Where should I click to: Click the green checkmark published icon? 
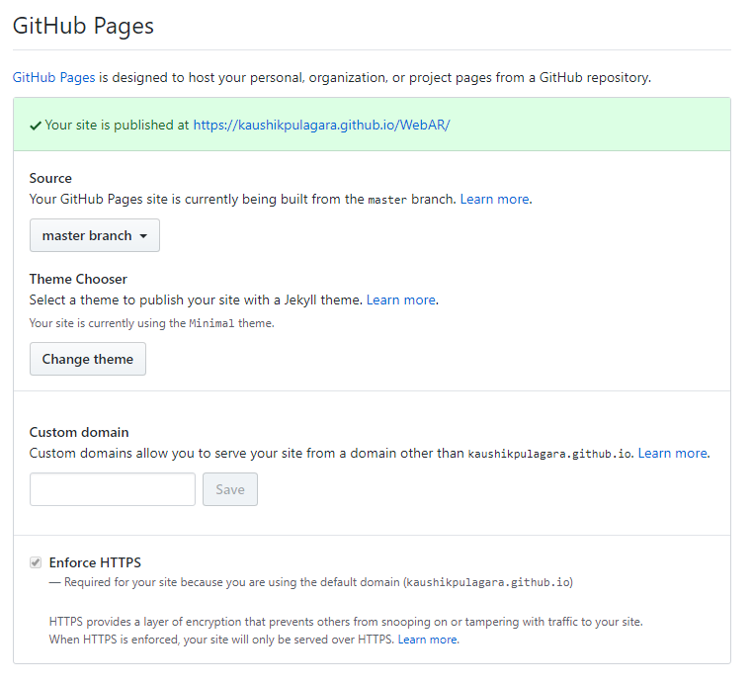(x=36, y=126)
